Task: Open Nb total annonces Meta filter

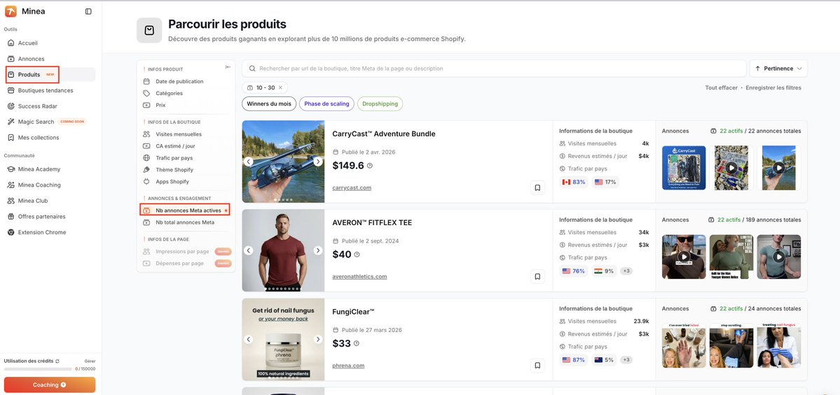Action: [186, 222]
